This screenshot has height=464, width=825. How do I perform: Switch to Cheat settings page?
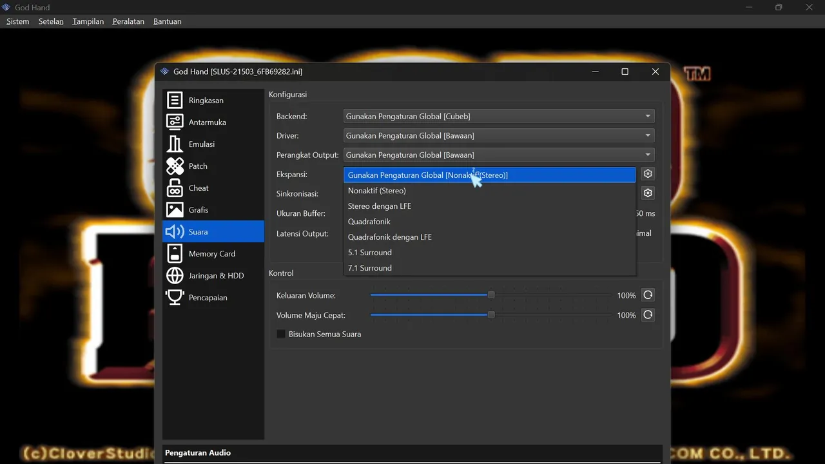click(x=213, y=188)
